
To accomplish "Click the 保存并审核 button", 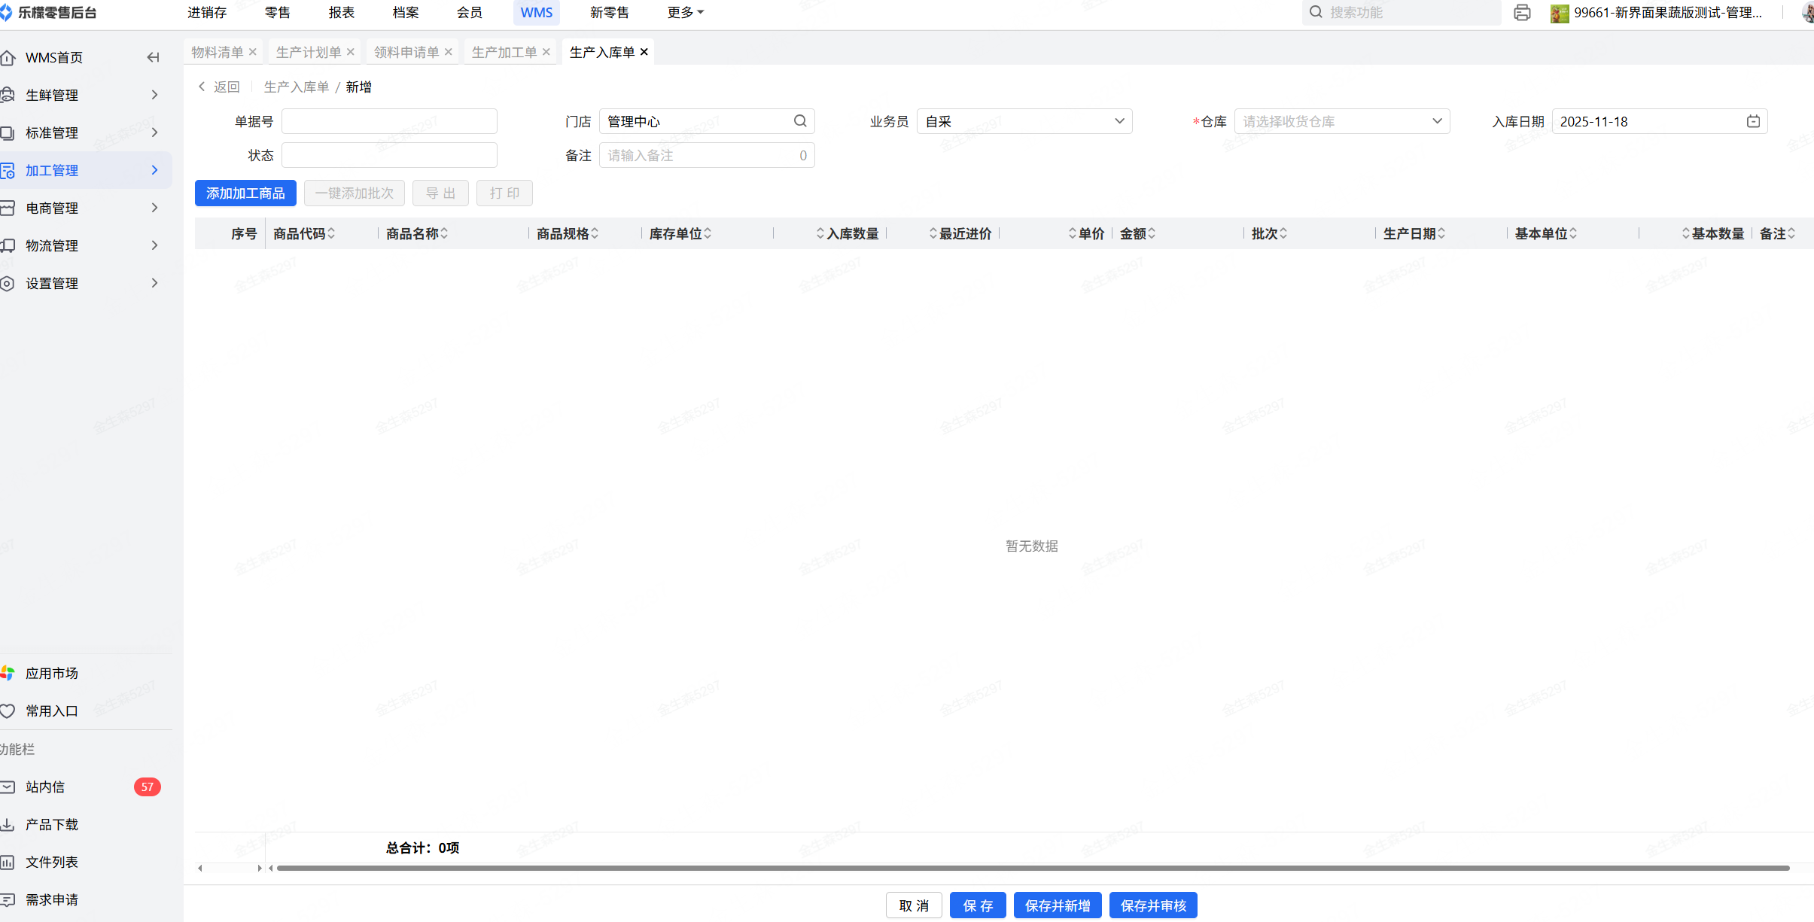I will pyautogui.click(x=1152, y=905).
